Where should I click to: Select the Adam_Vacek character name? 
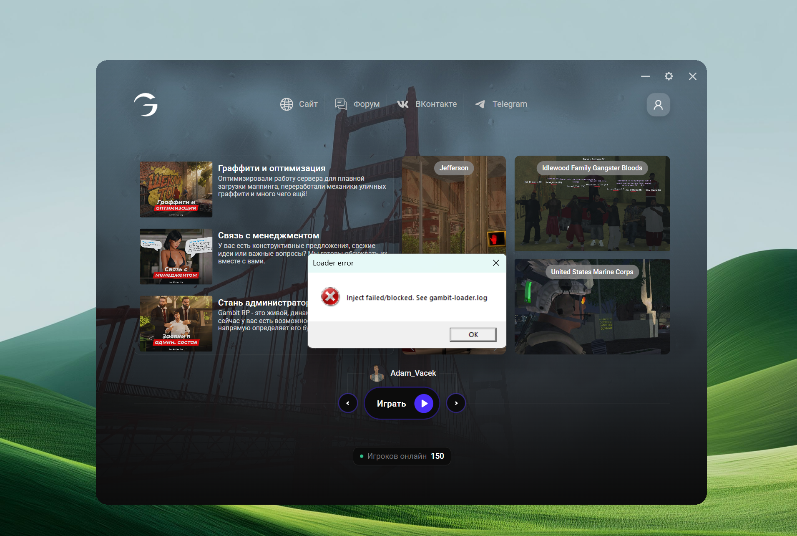413,373
